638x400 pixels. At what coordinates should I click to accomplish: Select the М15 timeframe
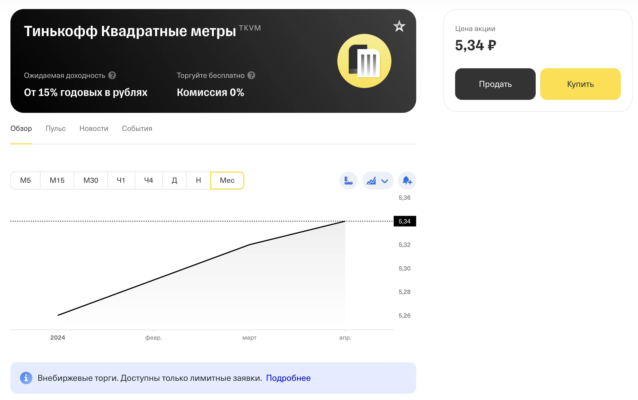57,181
